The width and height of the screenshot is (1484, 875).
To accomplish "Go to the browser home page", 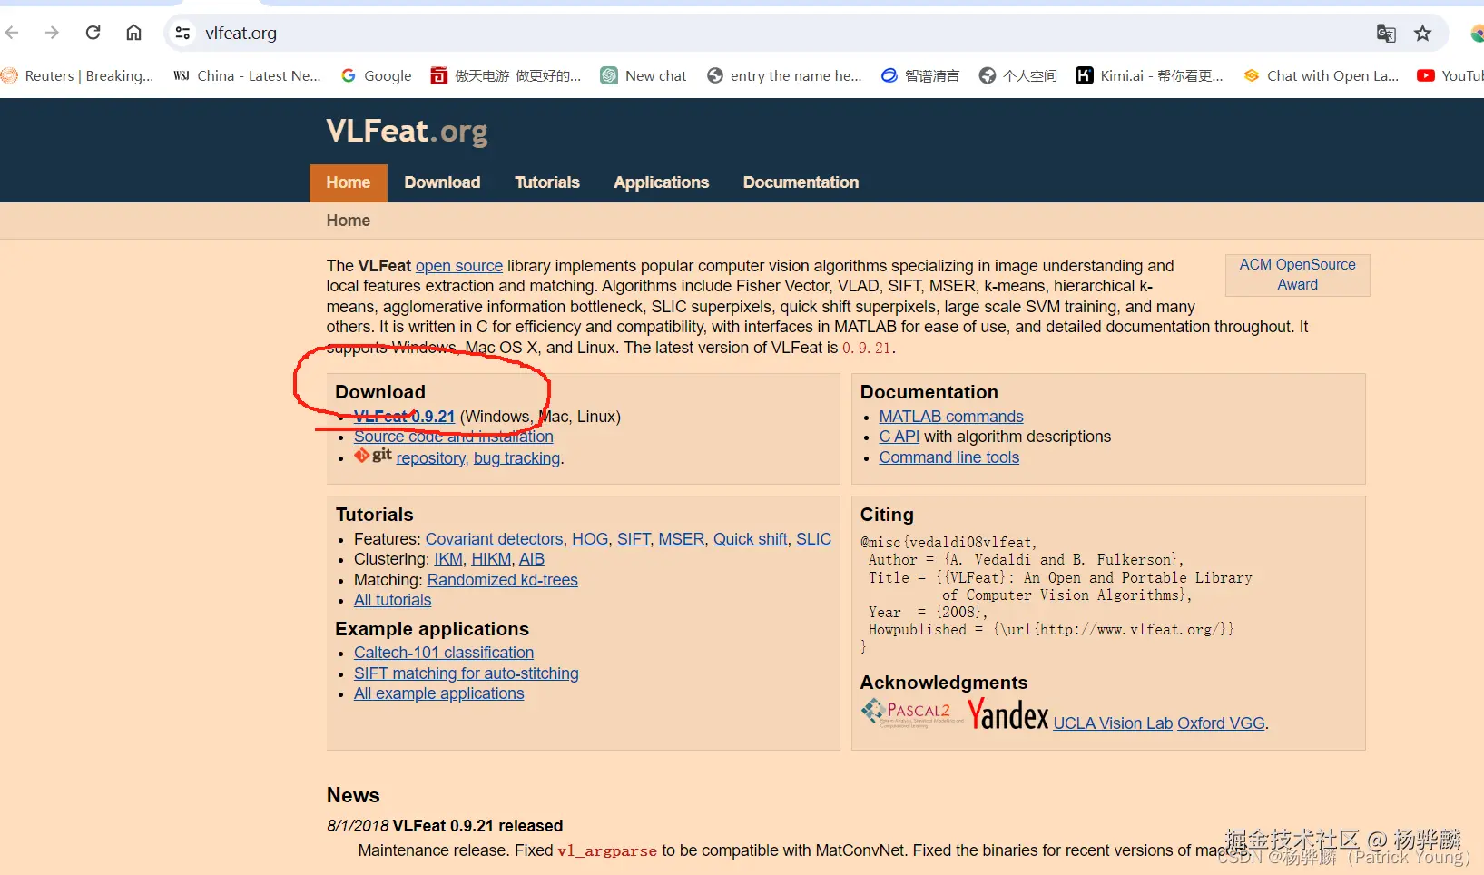I will pyautogui.click(x=133, y=33).
